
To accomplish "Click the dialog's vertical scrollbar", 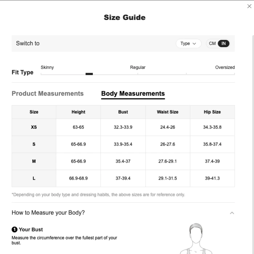I will click(253, 144).
